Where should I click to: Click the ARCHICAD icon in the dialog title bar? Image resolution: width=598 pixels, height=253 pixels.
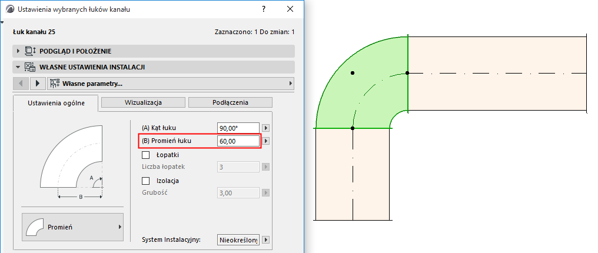tap(11, 9)
